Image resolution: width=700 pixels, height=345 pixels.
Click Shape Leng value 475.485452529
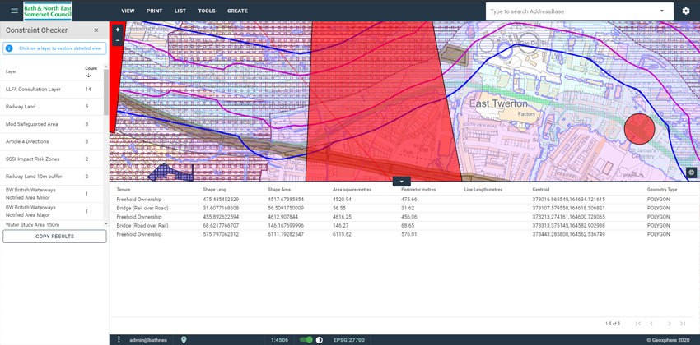tap(221, 200)
